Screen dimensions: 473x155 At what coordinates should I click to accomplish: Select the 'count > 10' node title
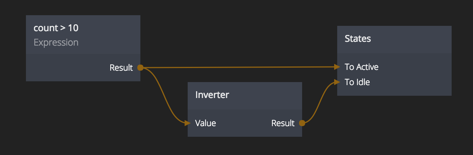tap(56, 28)
